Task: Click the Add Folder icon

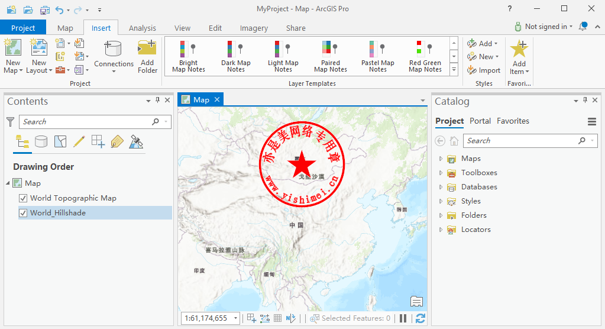Action: pyautogui.click(x=147, y=47)
